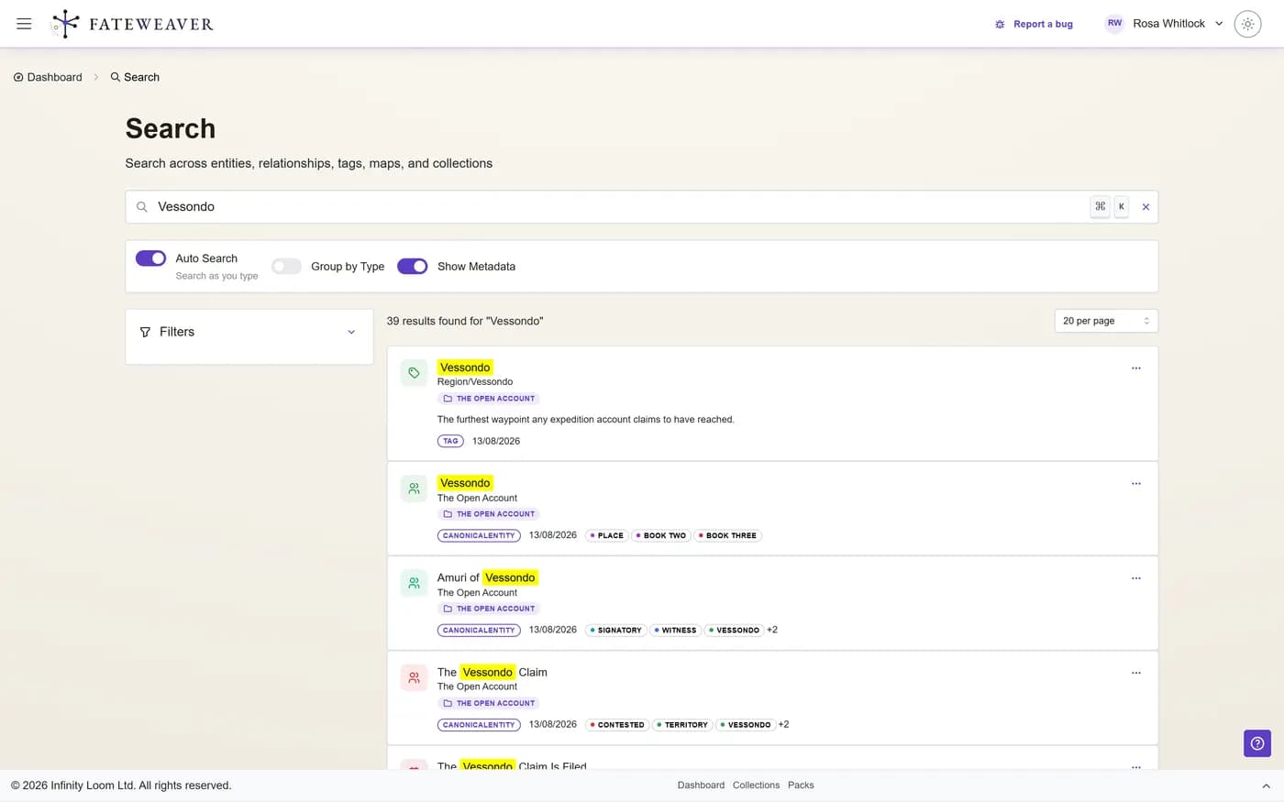Screen dimensions: 1284x802
Task: Click The Open Account badge on Vessondo Claim
Action: pyautogui.click(x=489, y=703)
